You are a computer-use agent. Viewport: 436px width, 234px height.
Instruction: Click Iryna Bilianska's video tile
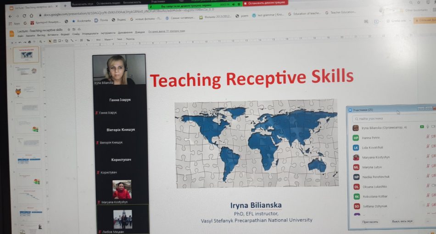click(119, 70)
